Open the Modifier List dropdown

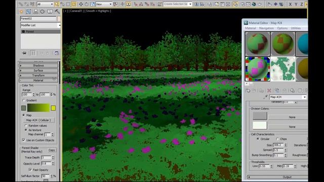[40, 25]
